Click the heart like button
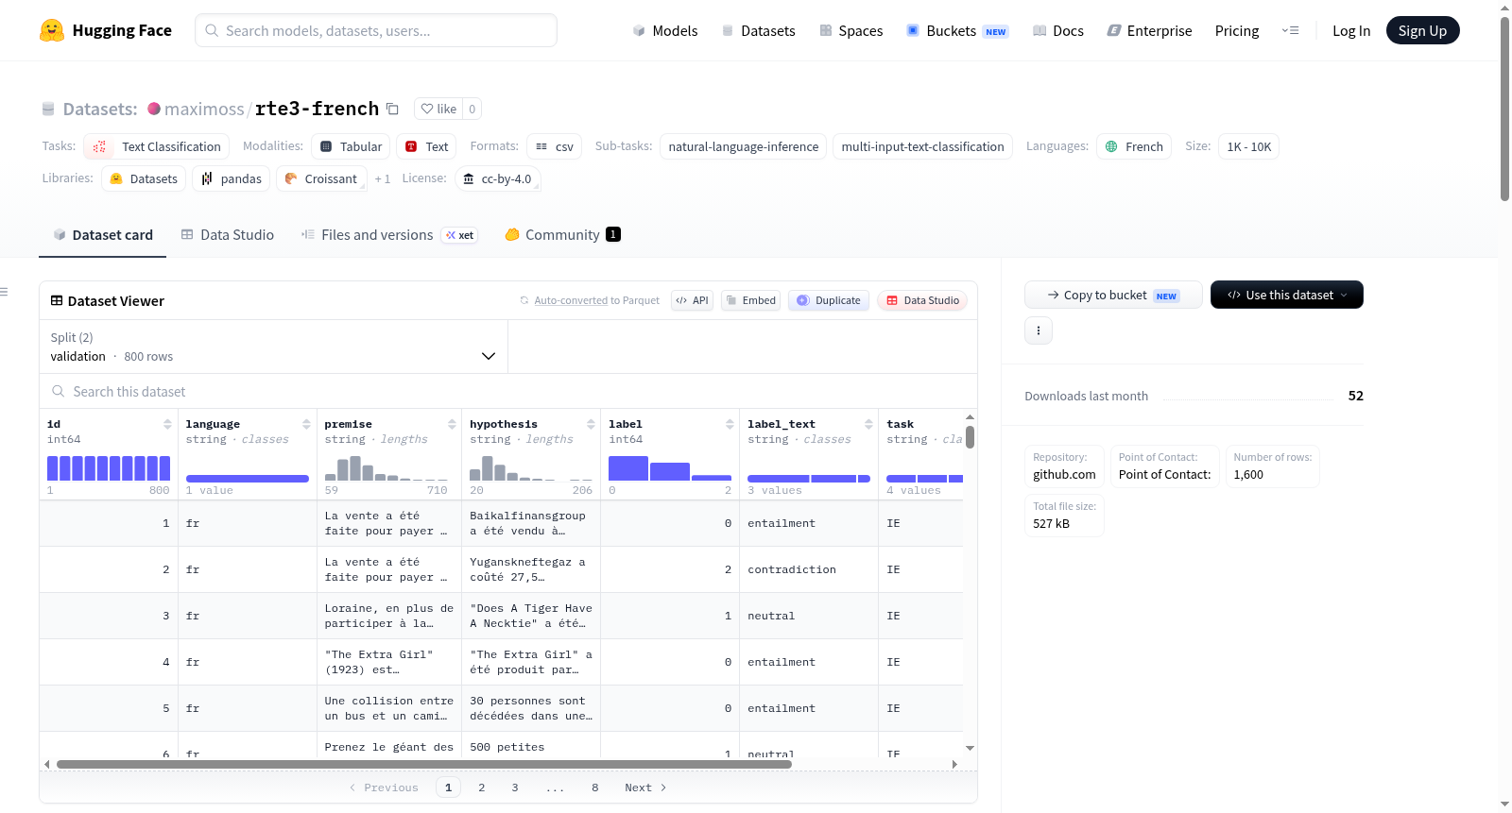 tap(438, 109)
